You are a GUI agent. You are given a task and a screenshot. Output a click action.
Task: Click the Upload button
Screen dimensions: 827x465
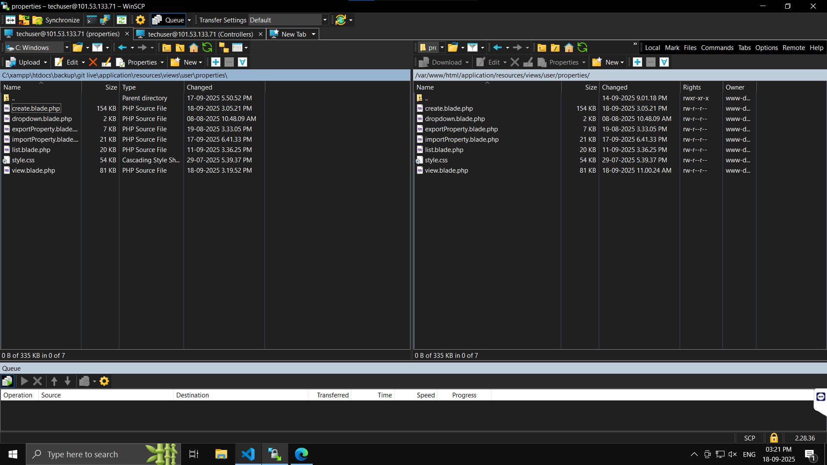click(x=25, y=62)
